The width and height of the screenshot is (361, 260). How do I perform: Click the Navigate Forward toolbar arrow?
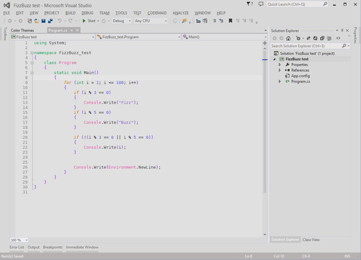pyautogui.click(x=21, y=21)
